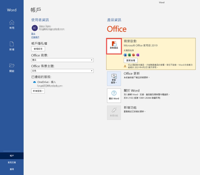Select the 意見反應 (Feedback) sidebar item
This screenshot has height=175, width=200.
[x=12, y=162]
